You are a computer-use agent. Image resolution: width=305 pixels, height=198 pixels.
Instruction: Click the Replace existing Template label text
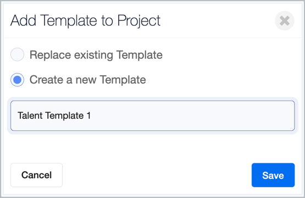tap(96, 54)
